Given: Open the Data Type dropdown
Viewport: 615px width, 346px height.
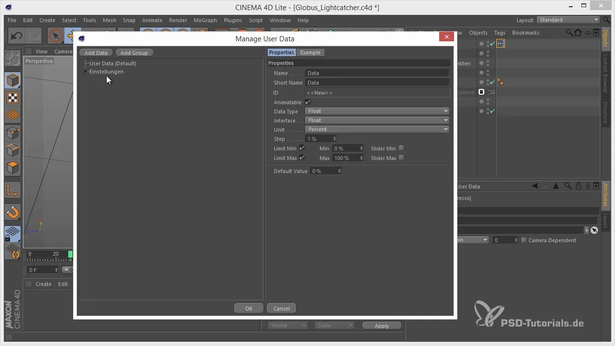Looking at the screenshot, I should pos(377,111).
